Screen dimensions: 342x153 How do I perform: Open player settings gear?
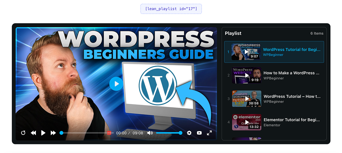(189, 133)
